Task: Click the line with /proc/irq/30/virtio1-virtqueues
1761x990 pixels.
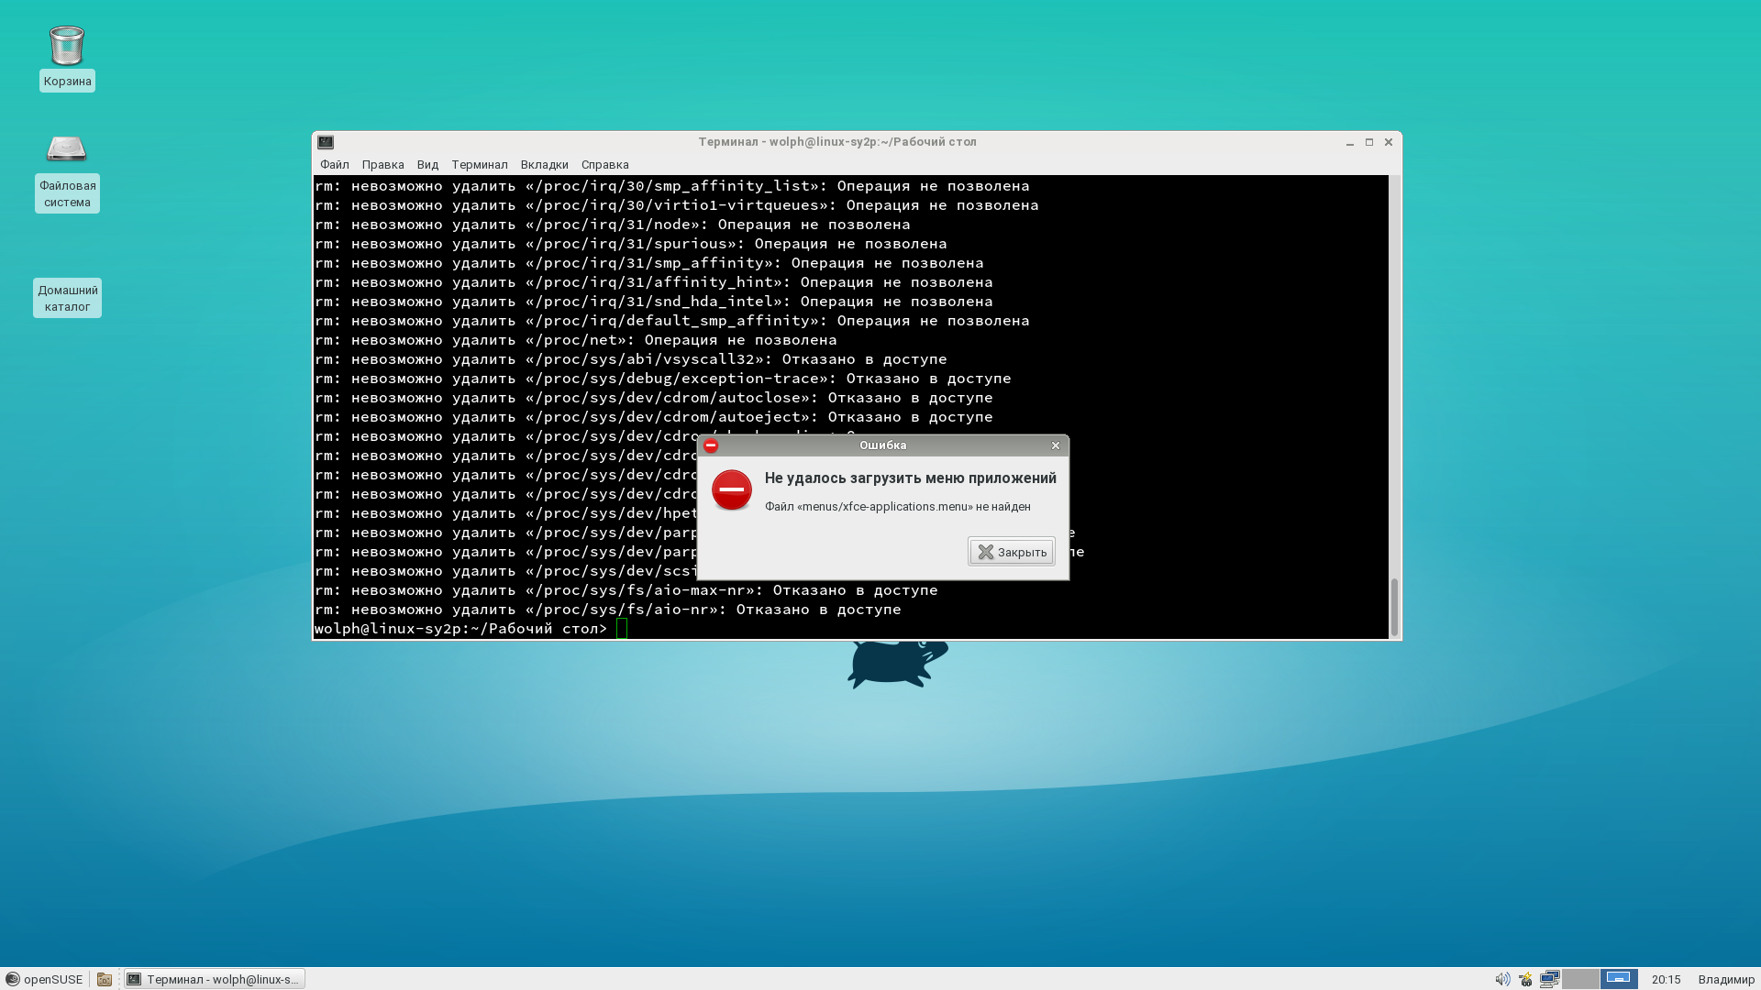Action: (677, 205)
